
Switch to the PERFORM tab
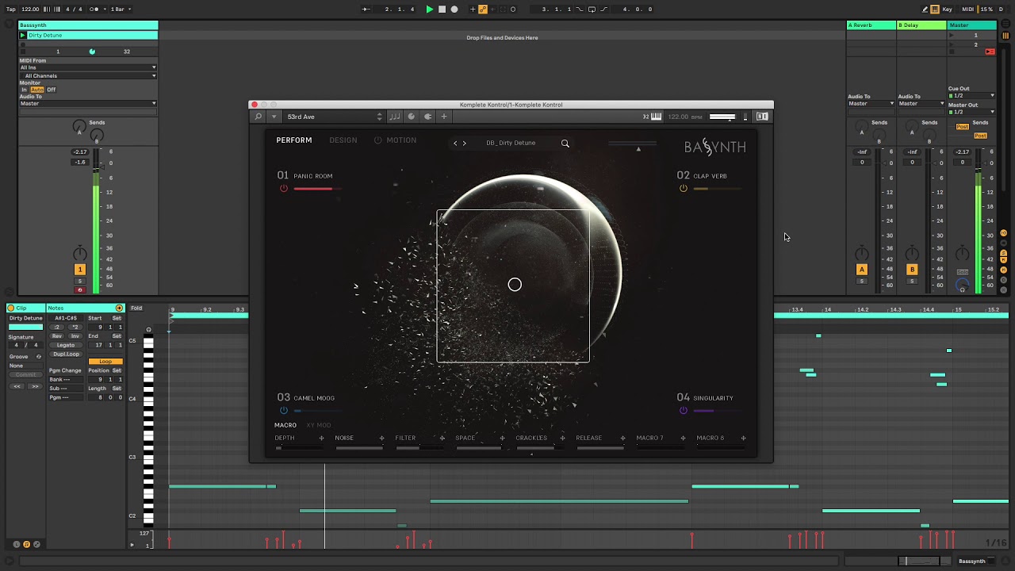[294, 140]
